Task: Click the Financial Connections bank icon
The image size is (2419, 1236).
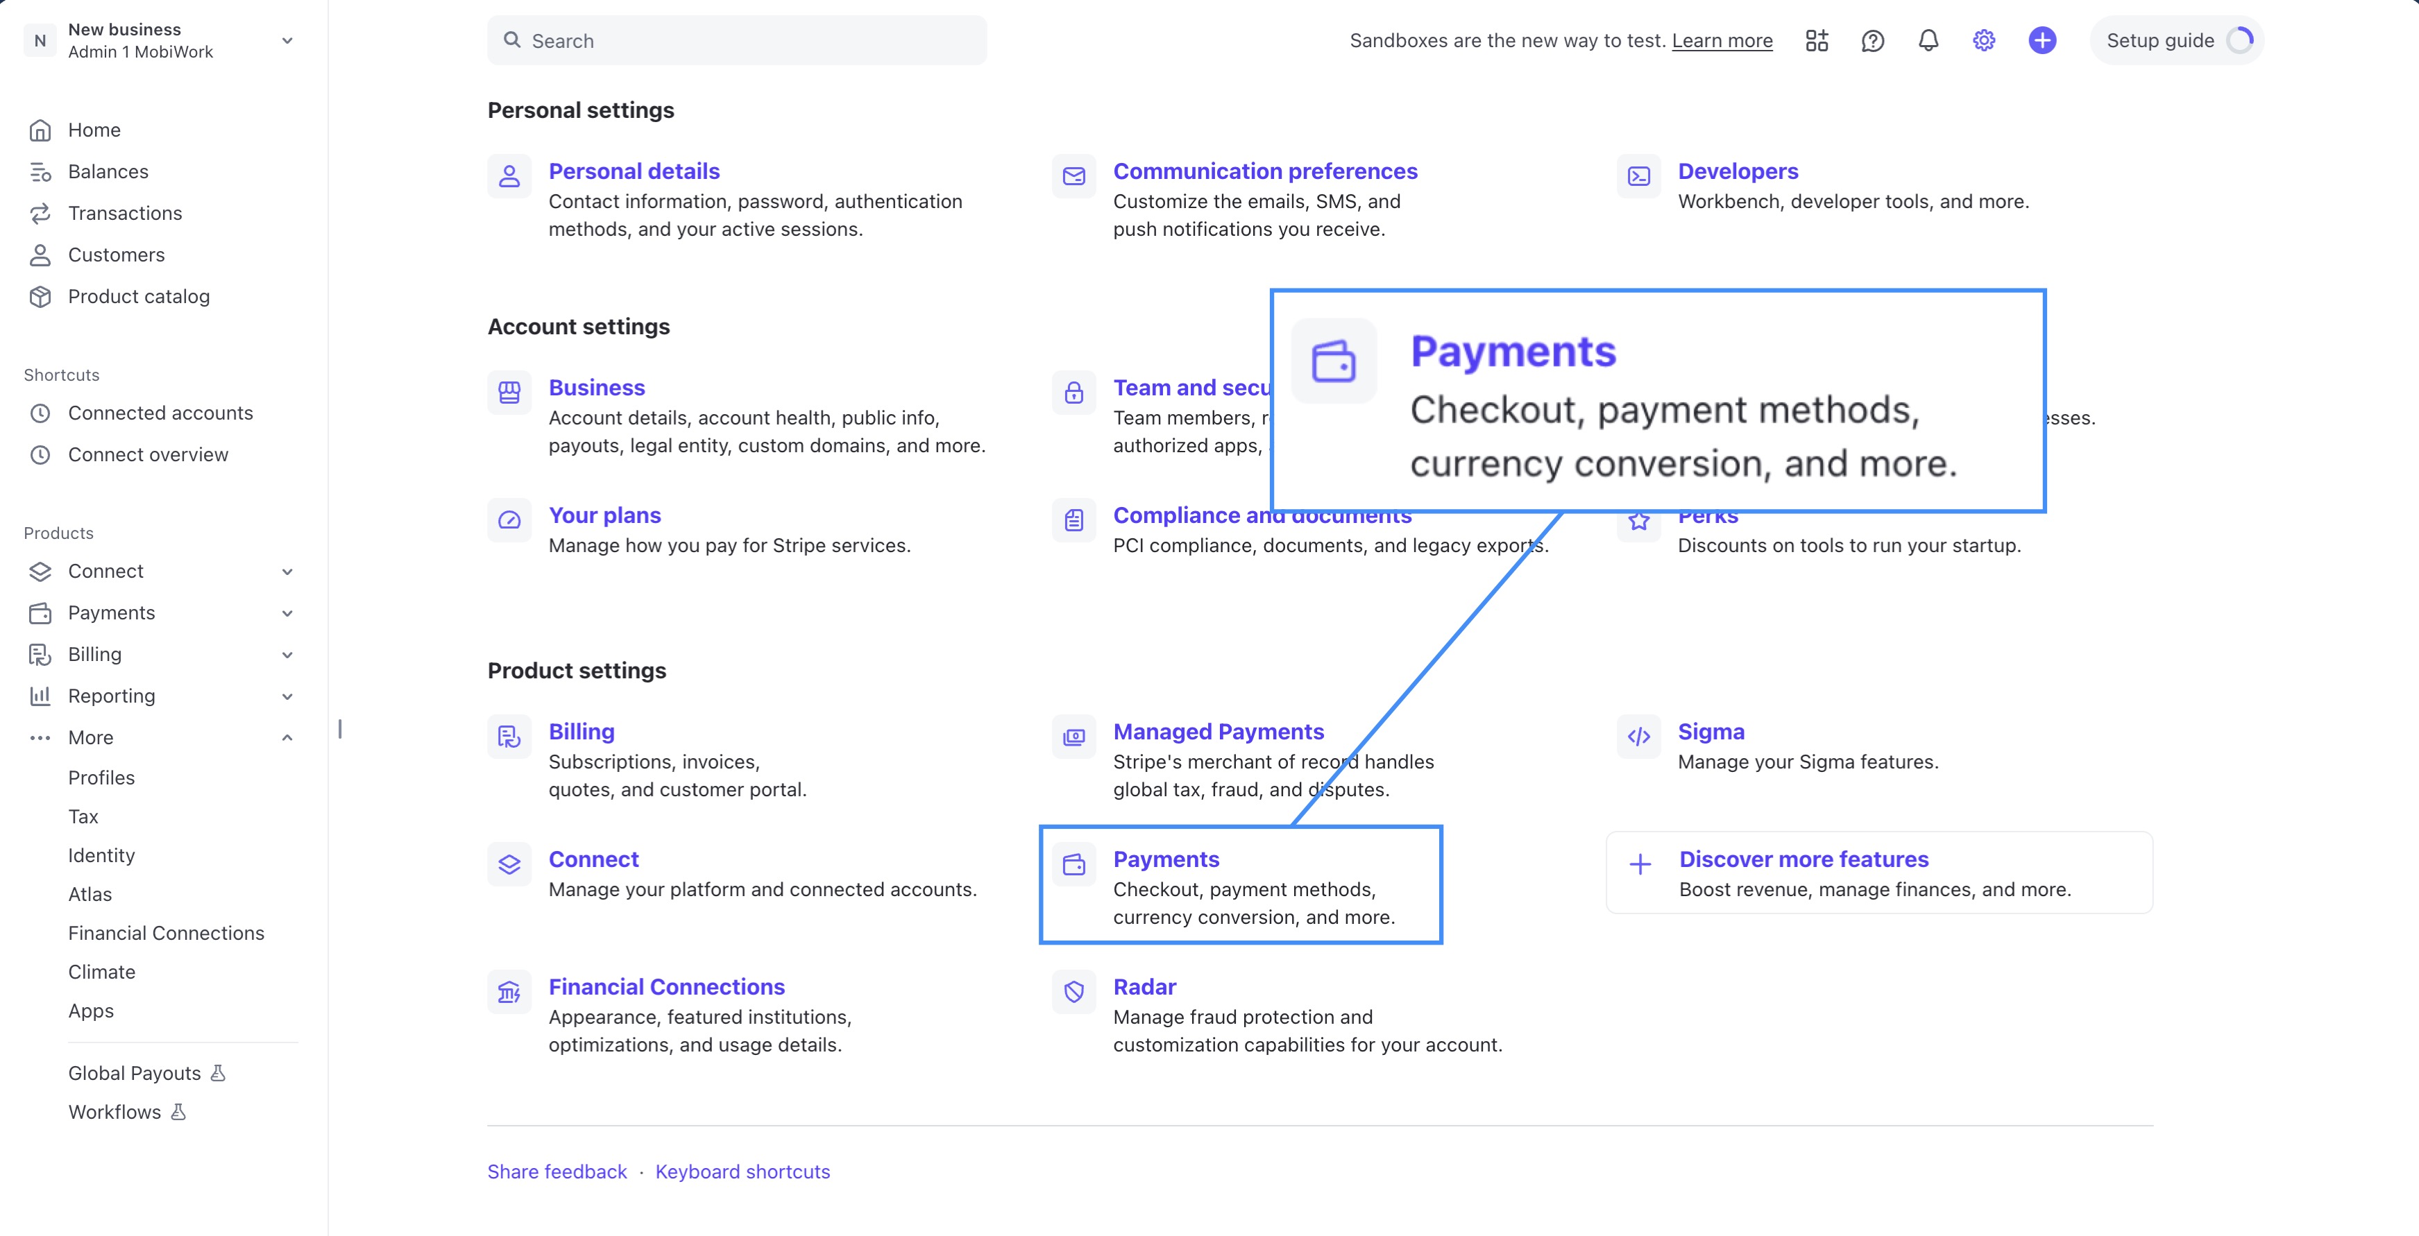Action: coord(509,991)
